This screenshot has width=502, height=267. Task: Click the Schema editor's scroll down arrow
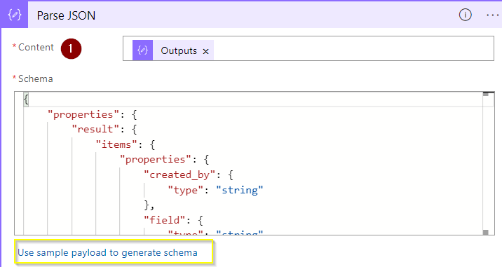[x=486, y=232]
